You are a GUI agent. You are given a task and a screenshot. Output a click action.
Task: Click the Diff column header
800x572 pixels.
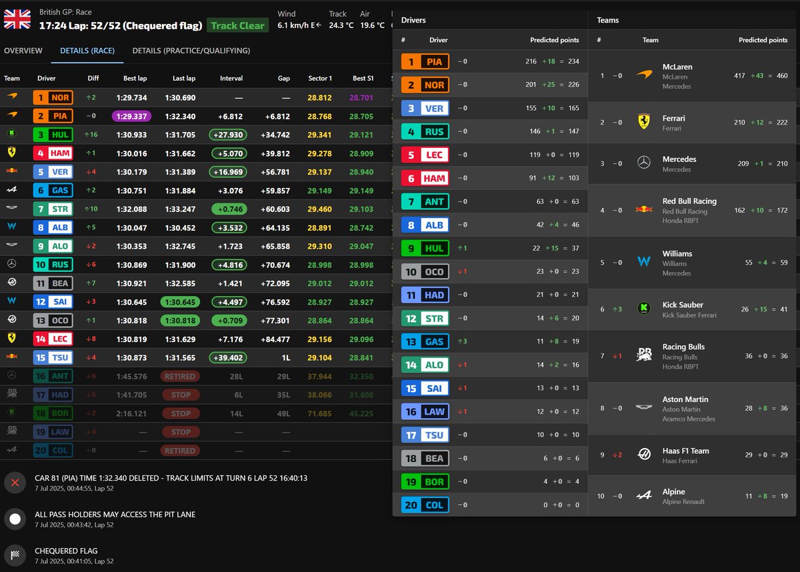pyautogui.click(x=93, y=79)
